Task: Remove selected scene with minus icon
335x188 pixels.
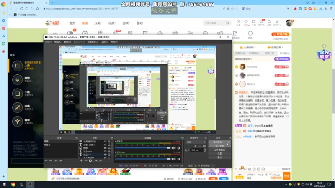Action: click(x=51, y=161)
